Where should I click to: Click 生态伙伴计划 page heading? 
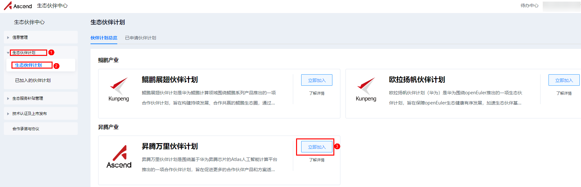108,22
